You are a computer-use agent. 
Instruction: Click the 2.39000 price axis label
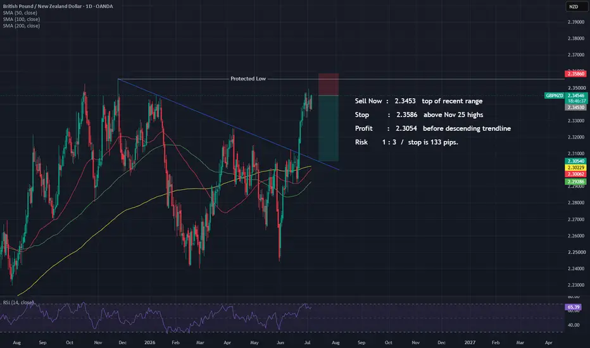click(x=576, y=22)
